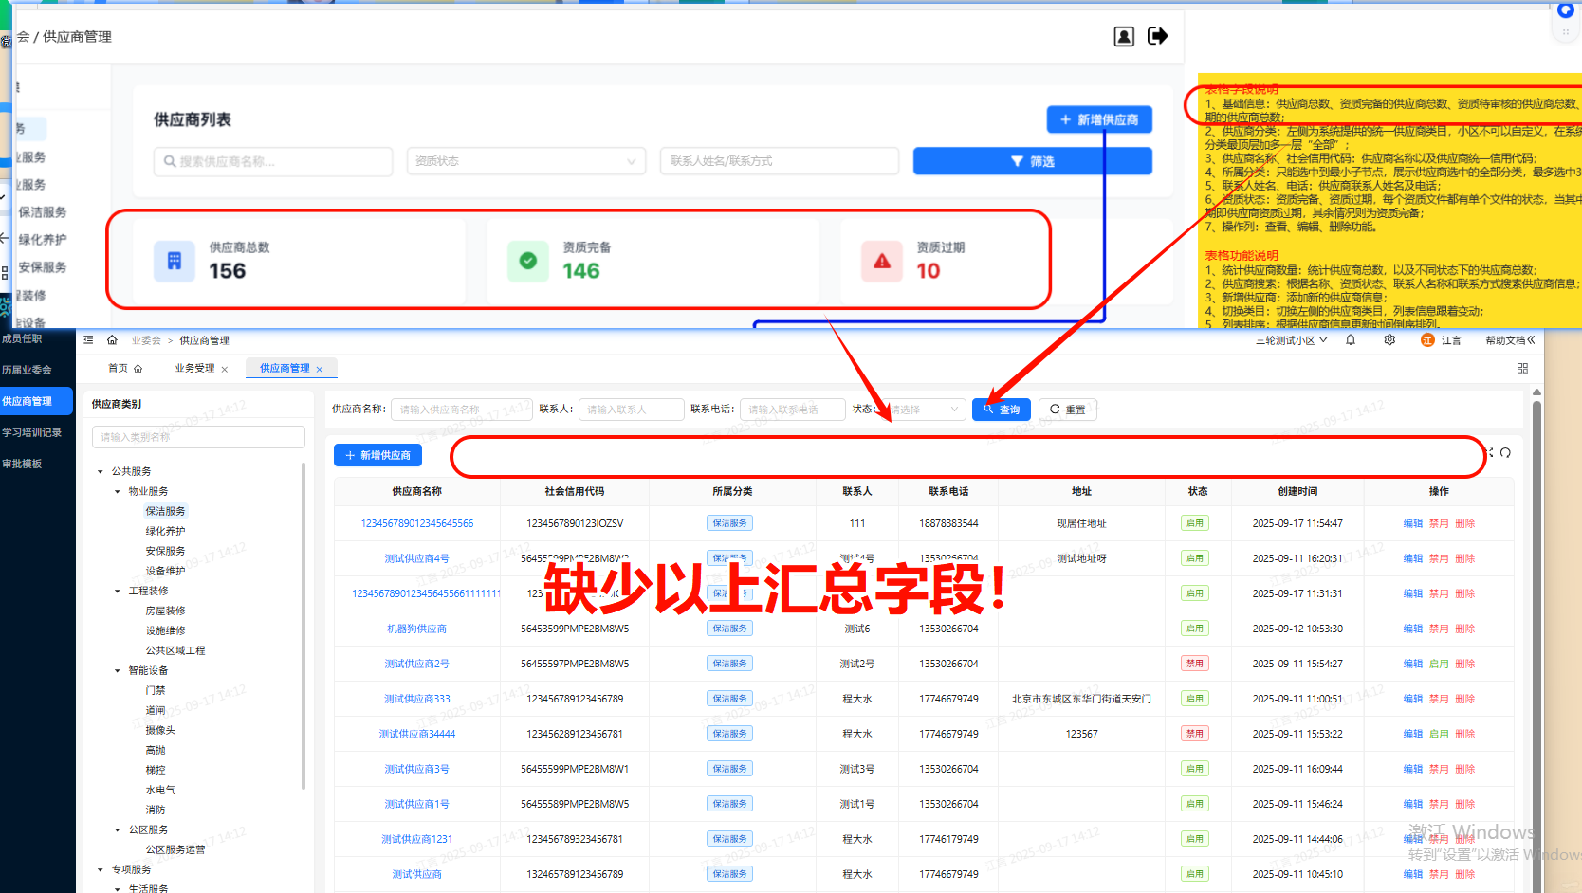
Task: Switch to the 首页 tab
Action: [124, 368]
